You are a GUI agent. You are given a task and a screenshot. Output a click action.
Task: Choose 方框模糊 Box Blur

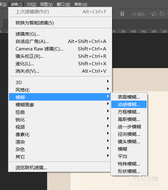(129, 112)
